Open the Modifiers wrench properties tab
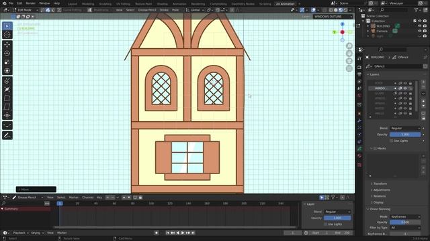The image size is (430, 241). pyautogui.click(x=359, y=120)
